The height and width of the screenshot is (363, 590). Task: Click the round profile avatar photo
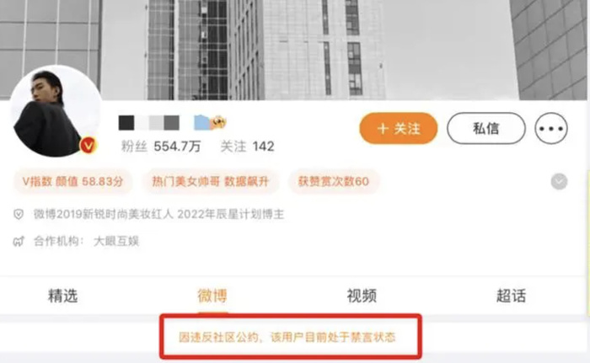pyautogui.click(x=56, y=112)
